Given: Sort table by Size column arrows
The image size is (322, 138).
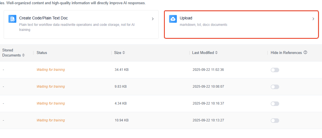Looking at the screenshot, I should click(x=124, y=53).
